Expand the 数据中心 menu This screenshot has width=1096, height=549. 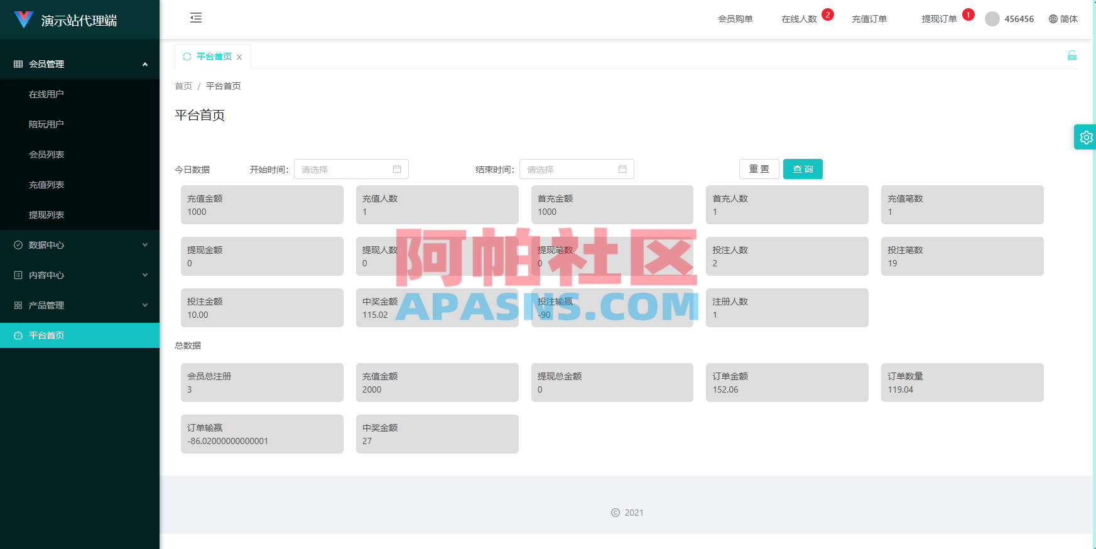(80, 245)
